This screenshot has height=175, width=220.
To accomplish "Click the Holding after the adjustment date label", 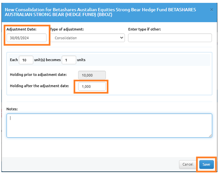I will [x=39, y=86].
